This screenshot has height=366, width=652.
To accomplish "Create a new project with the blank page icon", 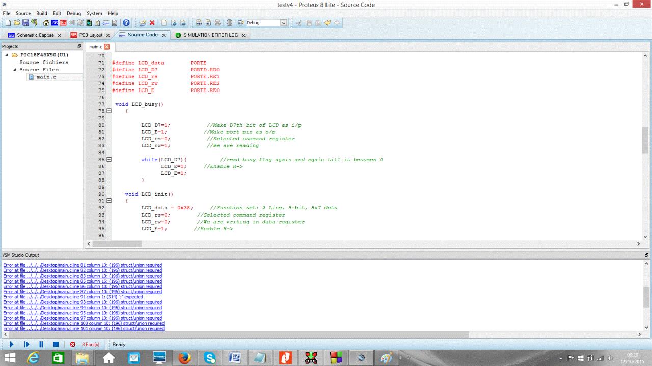I will tap(8, 23).
